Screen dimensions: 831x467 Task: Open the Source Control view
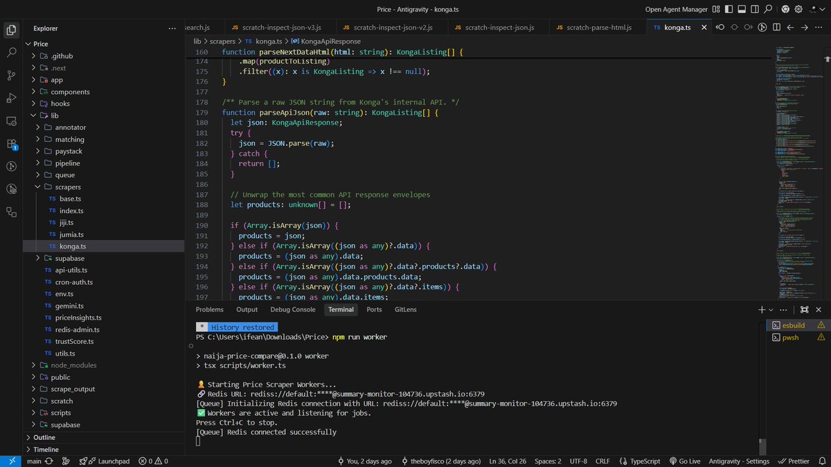tap(11, 75)
